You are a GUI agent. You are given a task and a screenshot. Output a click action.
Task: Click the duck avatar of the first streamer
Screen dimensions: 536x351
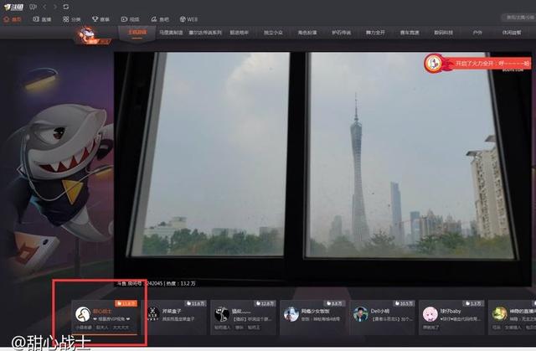(83, 314)
